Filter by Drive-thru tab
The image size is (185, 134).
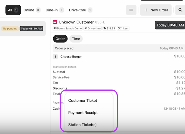point(81,10)
